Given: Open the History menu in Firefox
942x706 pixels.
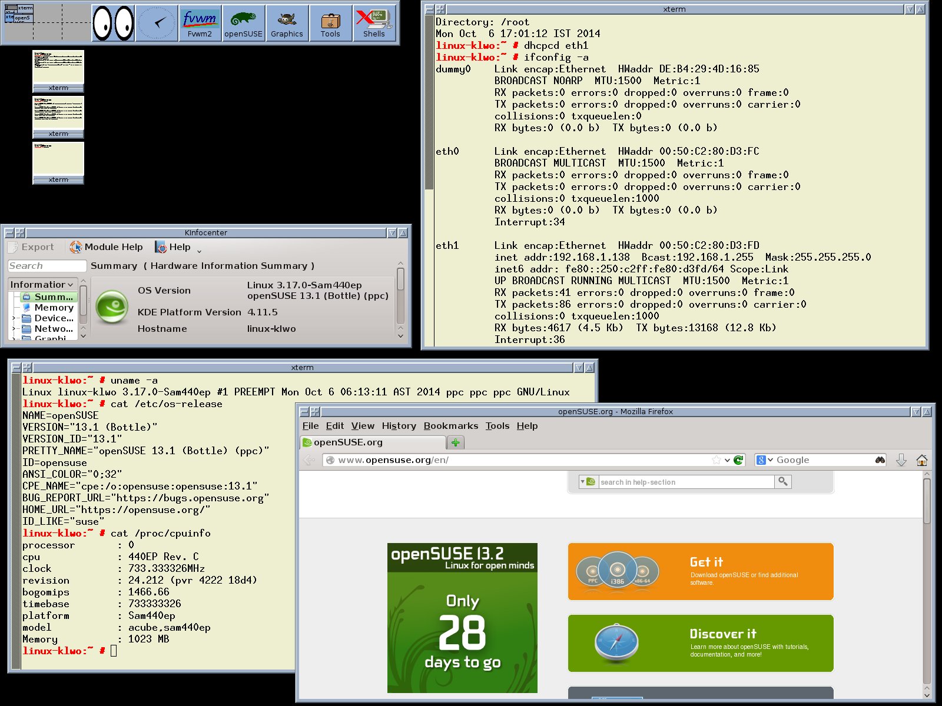Looking at the screenshot, I should point(399,426).
